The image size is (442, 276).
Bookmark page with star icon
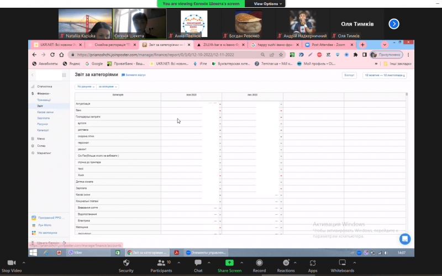(281, 55)
